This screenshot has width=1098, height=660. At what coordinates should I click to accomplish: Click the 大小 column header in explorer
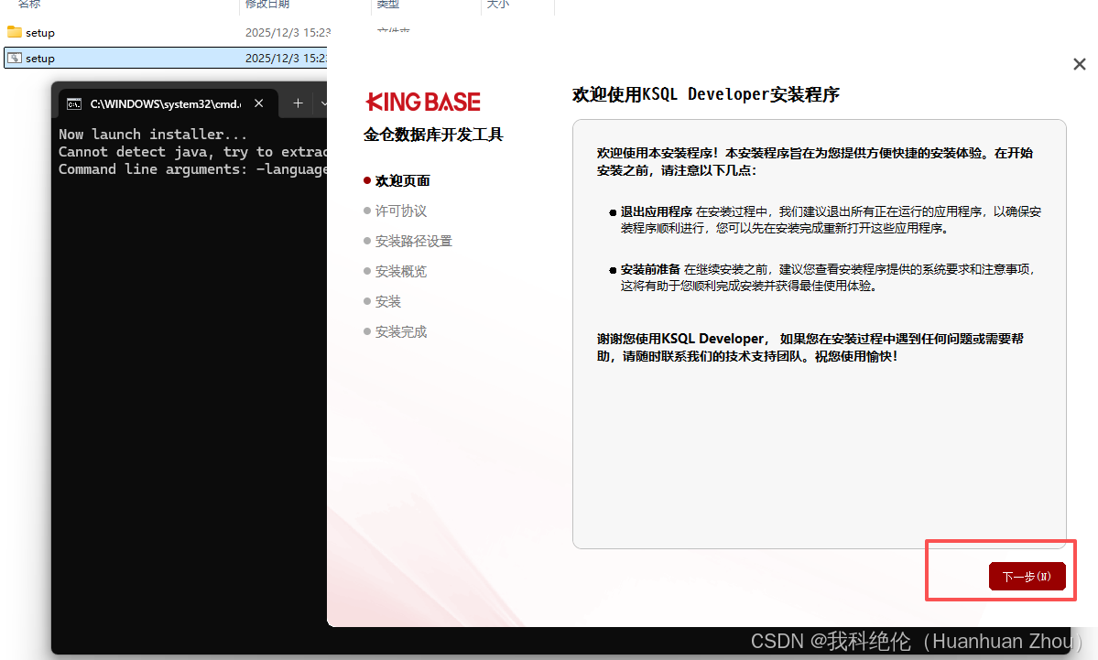point(498,5)
